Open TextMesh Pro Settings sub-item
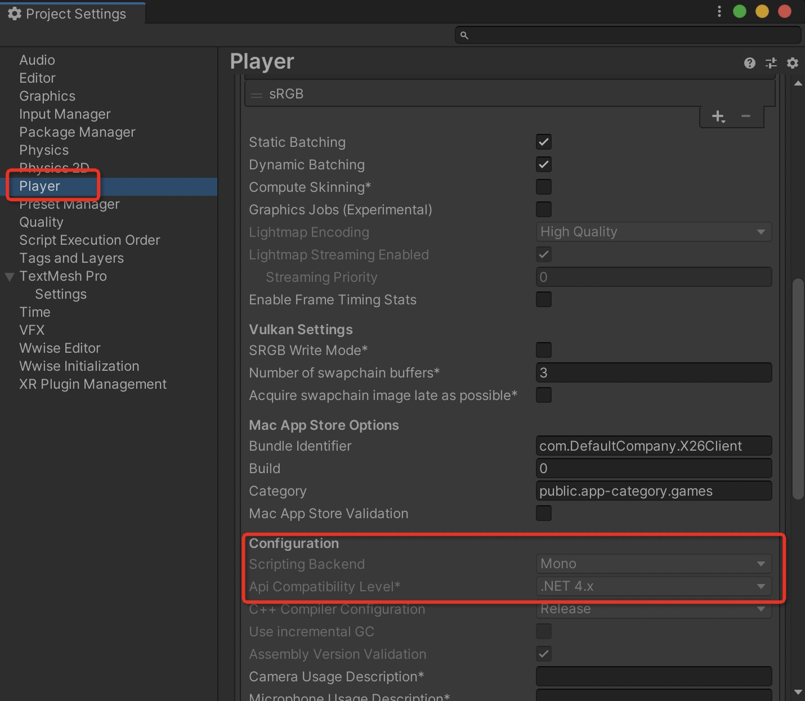This screenshot has height=701, width=805. point(61,294)
